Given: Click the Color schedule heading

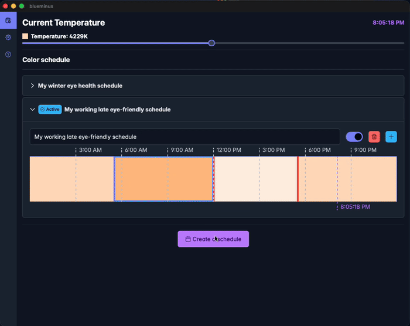Looking at the screenshot, I should pos(46,60).
